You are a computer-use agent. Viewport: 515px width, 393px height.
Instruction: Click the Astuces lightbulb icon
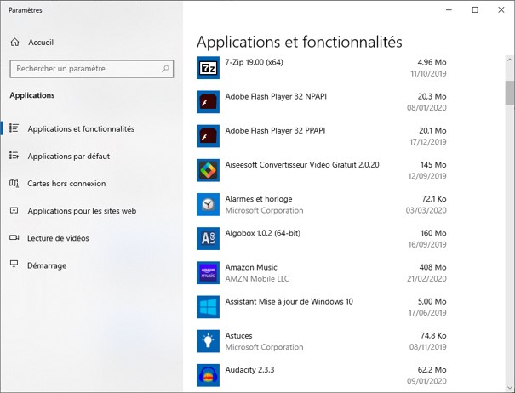(x=209, y=341)
